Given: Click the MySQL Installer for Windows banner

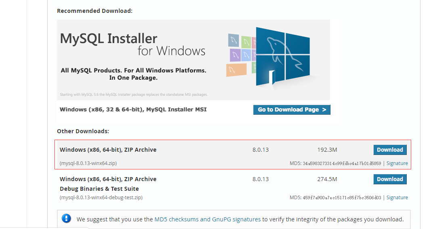Looking at the screenshot, I should [193, 60].
